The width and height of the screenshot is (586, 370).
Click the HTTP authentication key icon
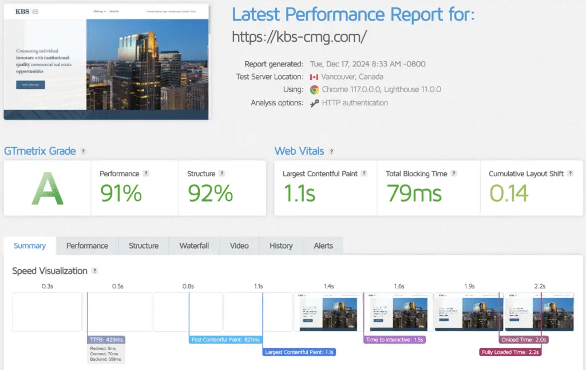pyautogui.click(x=314, y=103)
